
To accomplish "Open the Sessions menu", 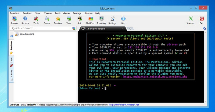I will pyautogui.click(x=27, y=13).
